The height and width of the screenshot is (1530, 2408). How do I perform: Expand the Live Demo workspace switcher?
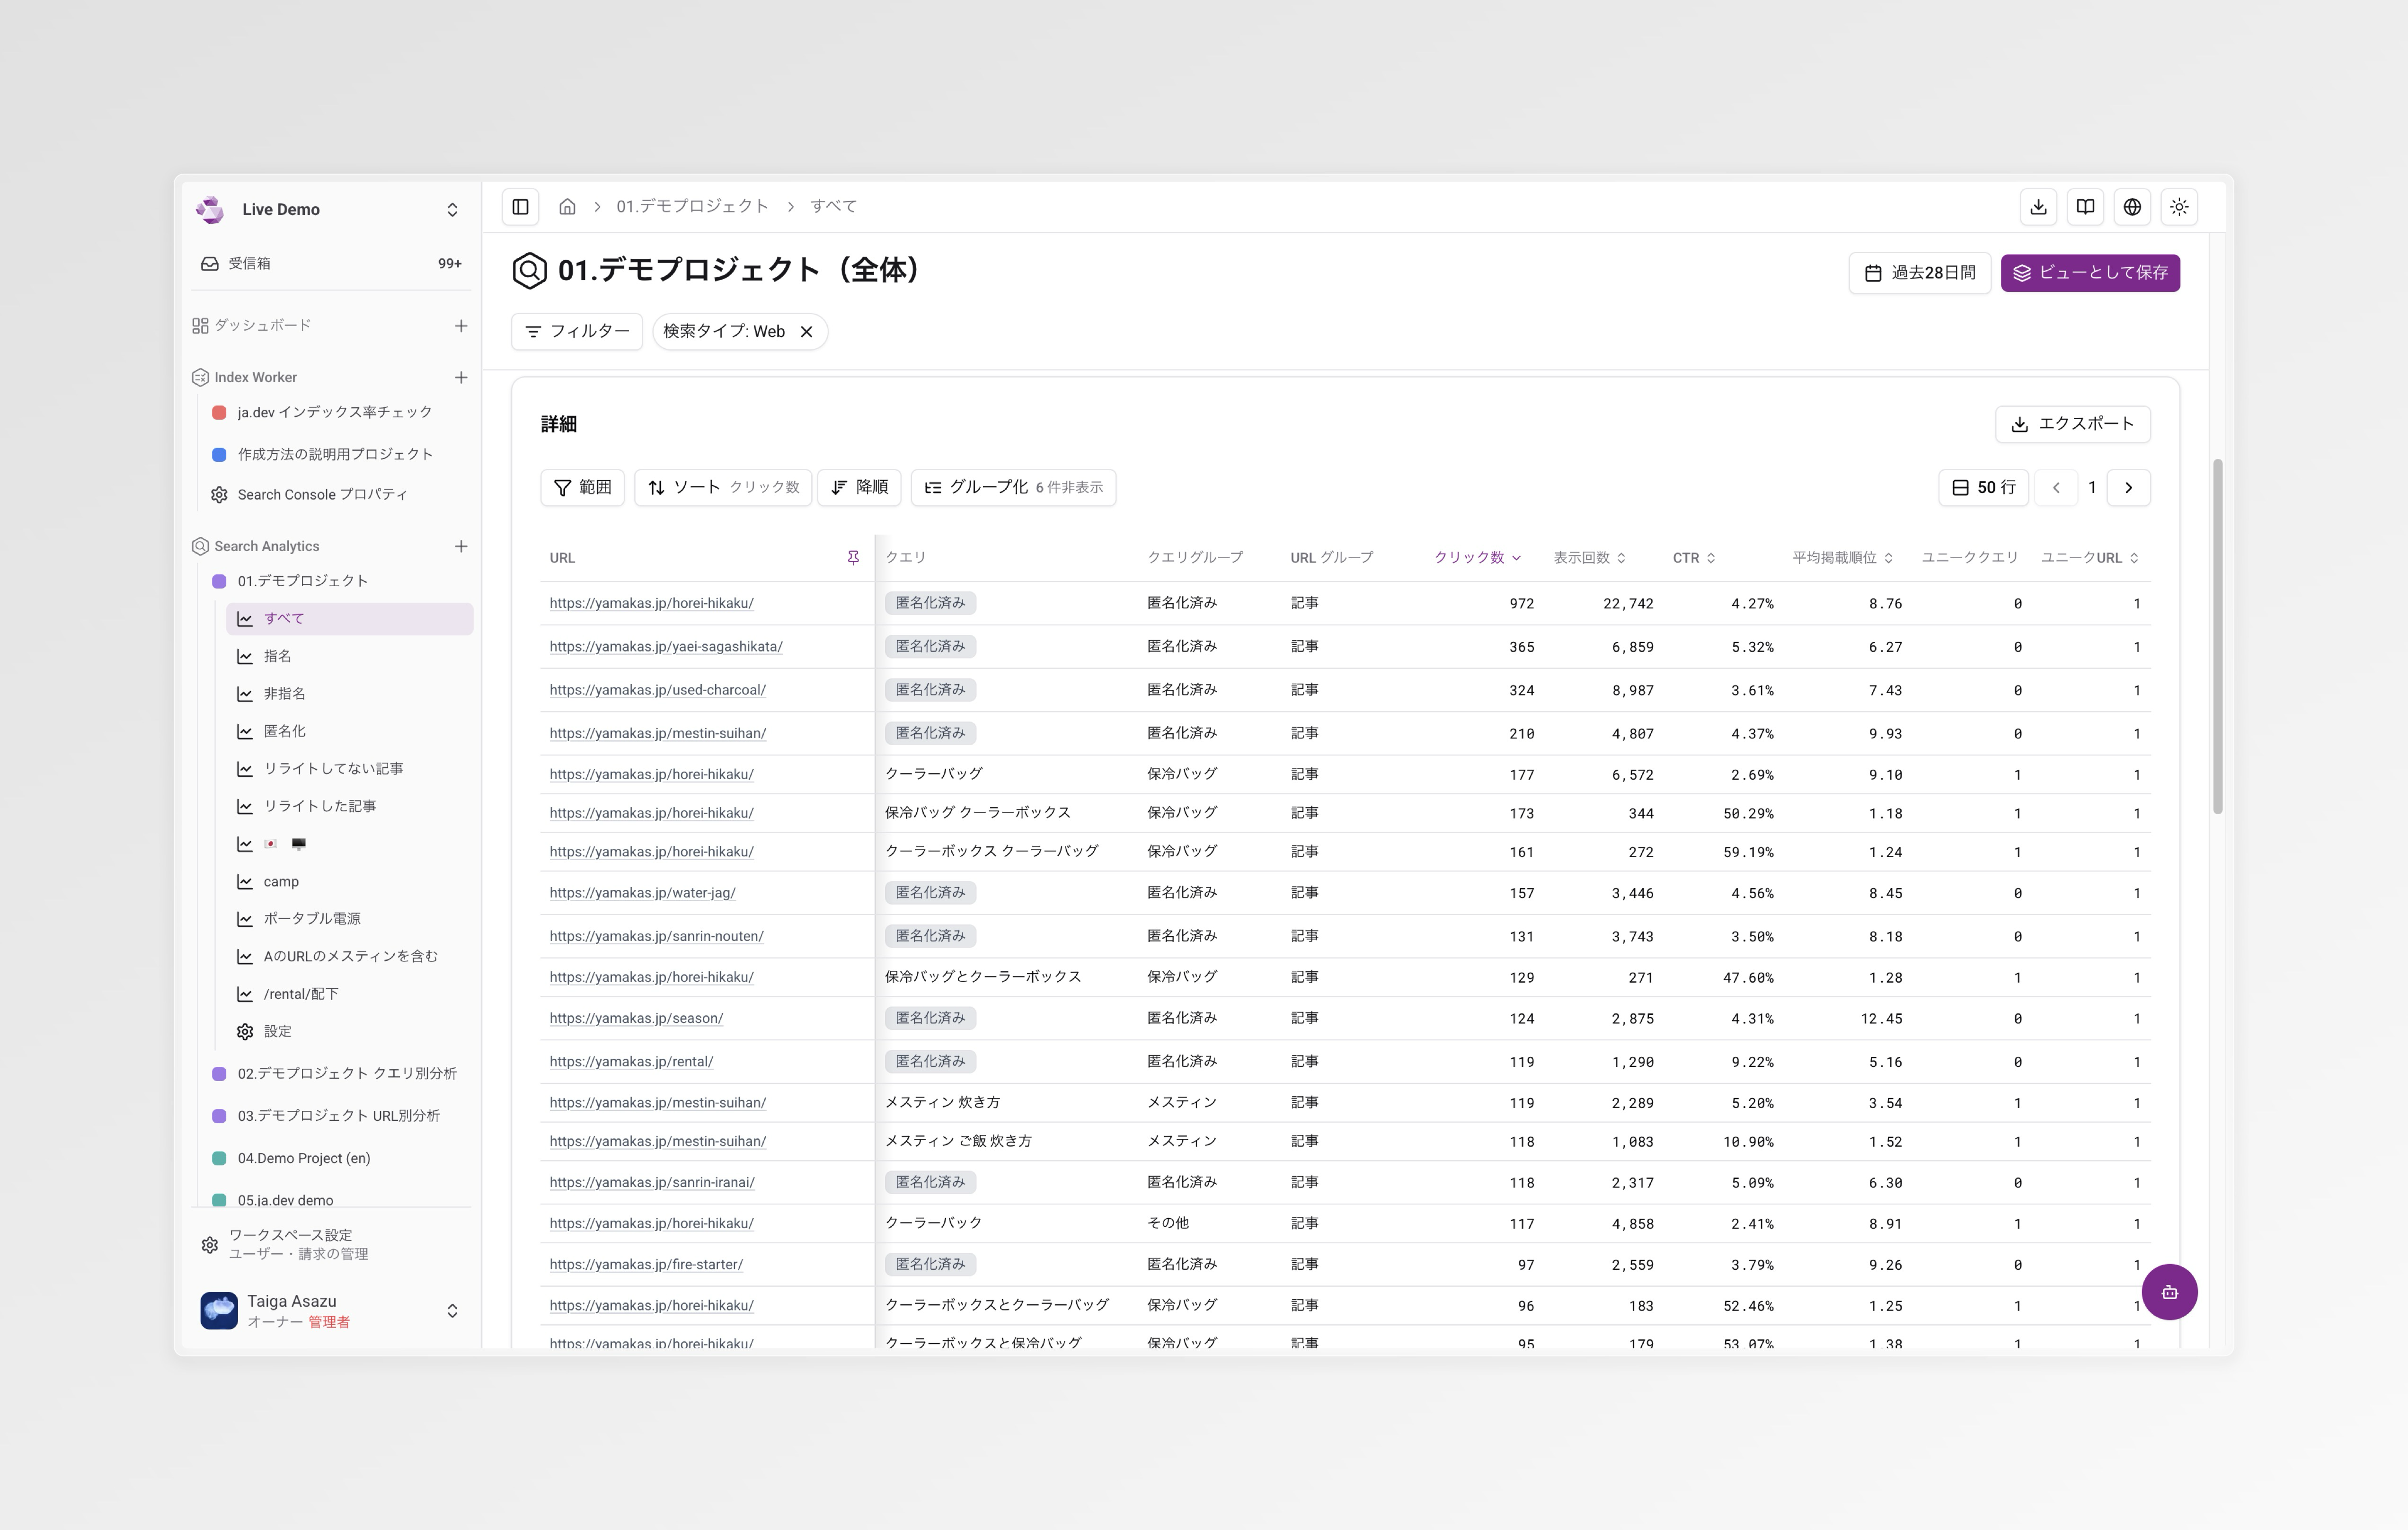(452, 210)
